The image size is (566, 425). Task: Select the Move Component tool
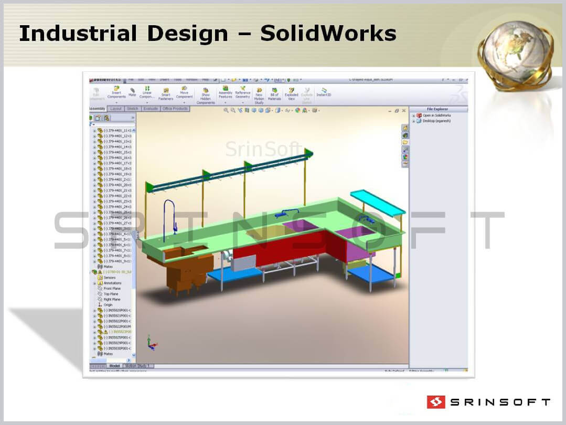184,92
